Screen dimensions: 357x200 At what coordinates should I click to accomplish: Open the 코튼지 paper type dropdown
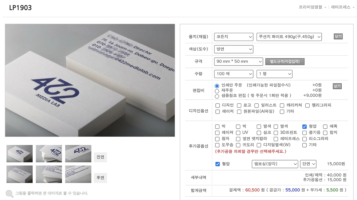(x=234, y=37)
